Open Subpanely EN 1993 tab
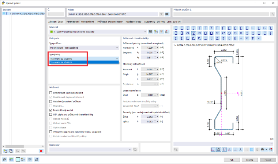The image size is (278, 164). coord(162,22)
